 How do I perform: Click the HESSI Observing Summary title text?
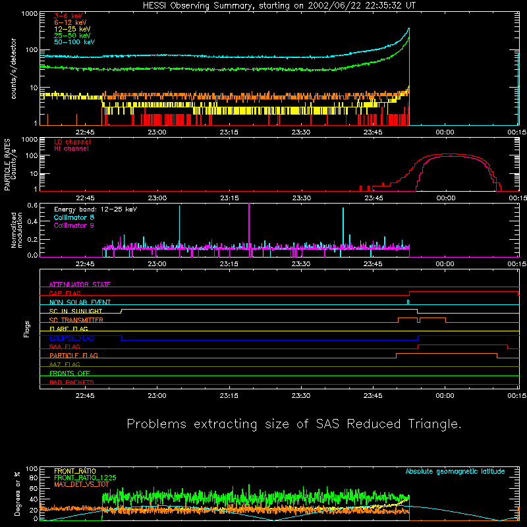[x=279, y=6]
